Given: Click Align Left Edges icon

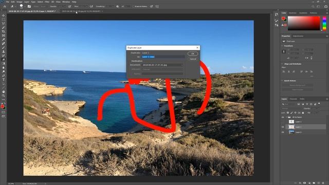Looking at the screenshot, I should pos(284,71).
